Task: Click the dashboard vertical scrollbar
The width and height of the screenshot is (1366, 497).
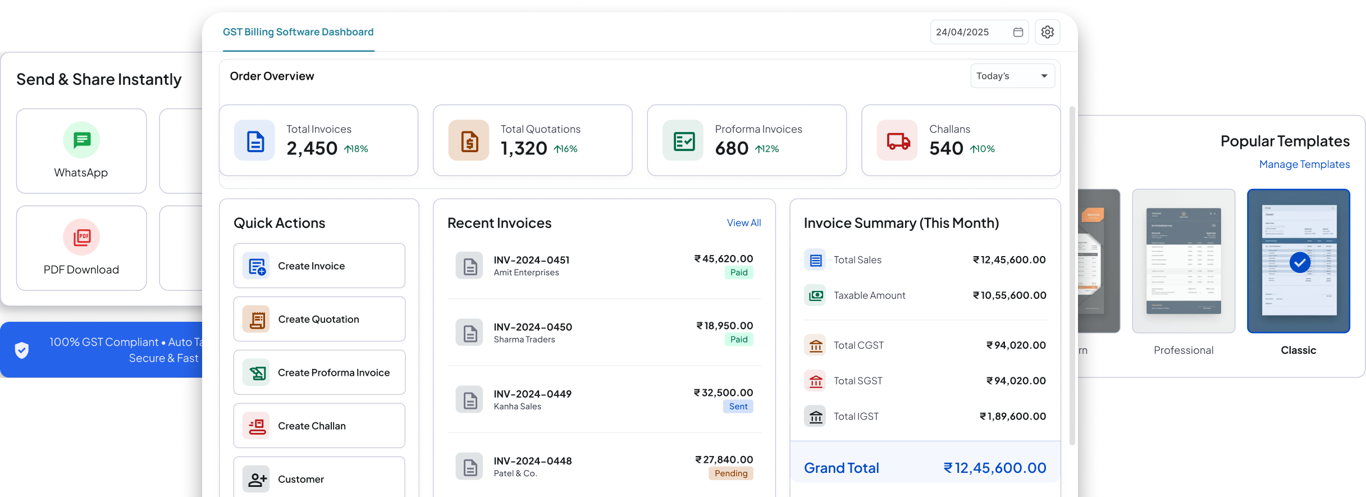Action: [1072, 275]
